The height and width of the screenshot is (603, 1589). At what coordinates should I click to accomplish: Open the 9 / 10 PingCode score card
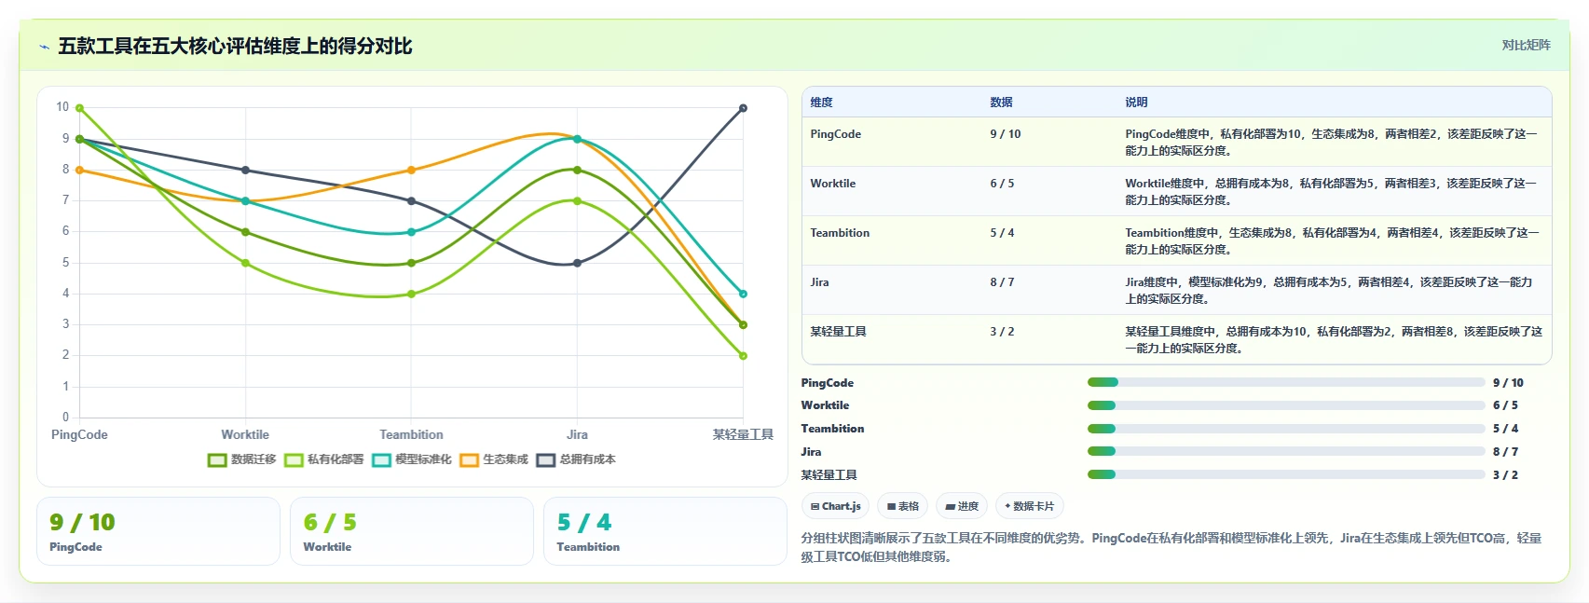pyautogui.click(x=158, y=531)
